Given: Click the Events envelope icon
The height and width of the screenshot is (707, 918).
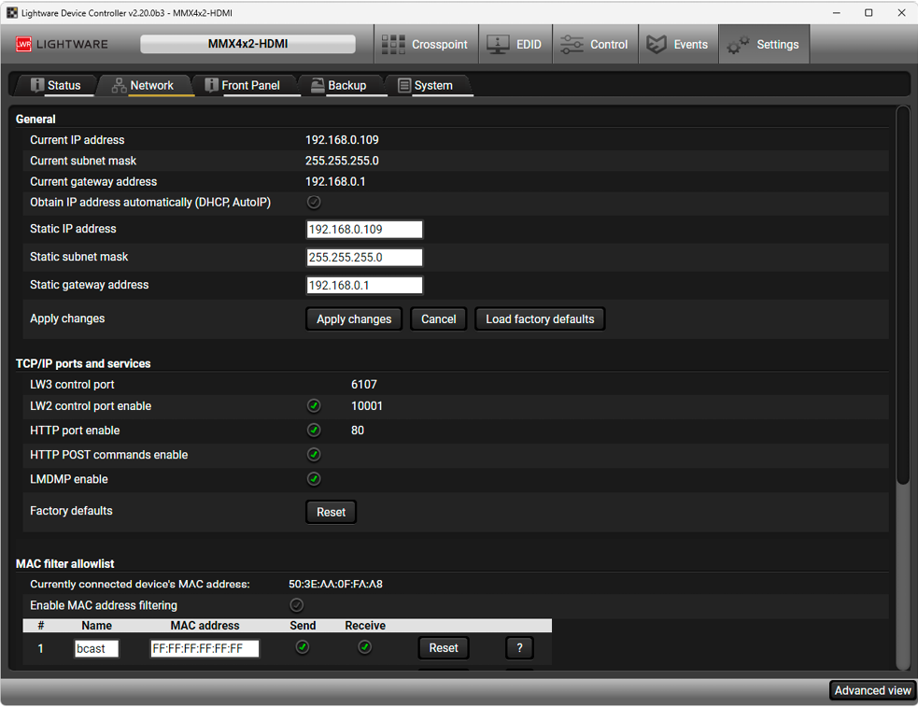Looking at the screenshot, I should point(657,44).
